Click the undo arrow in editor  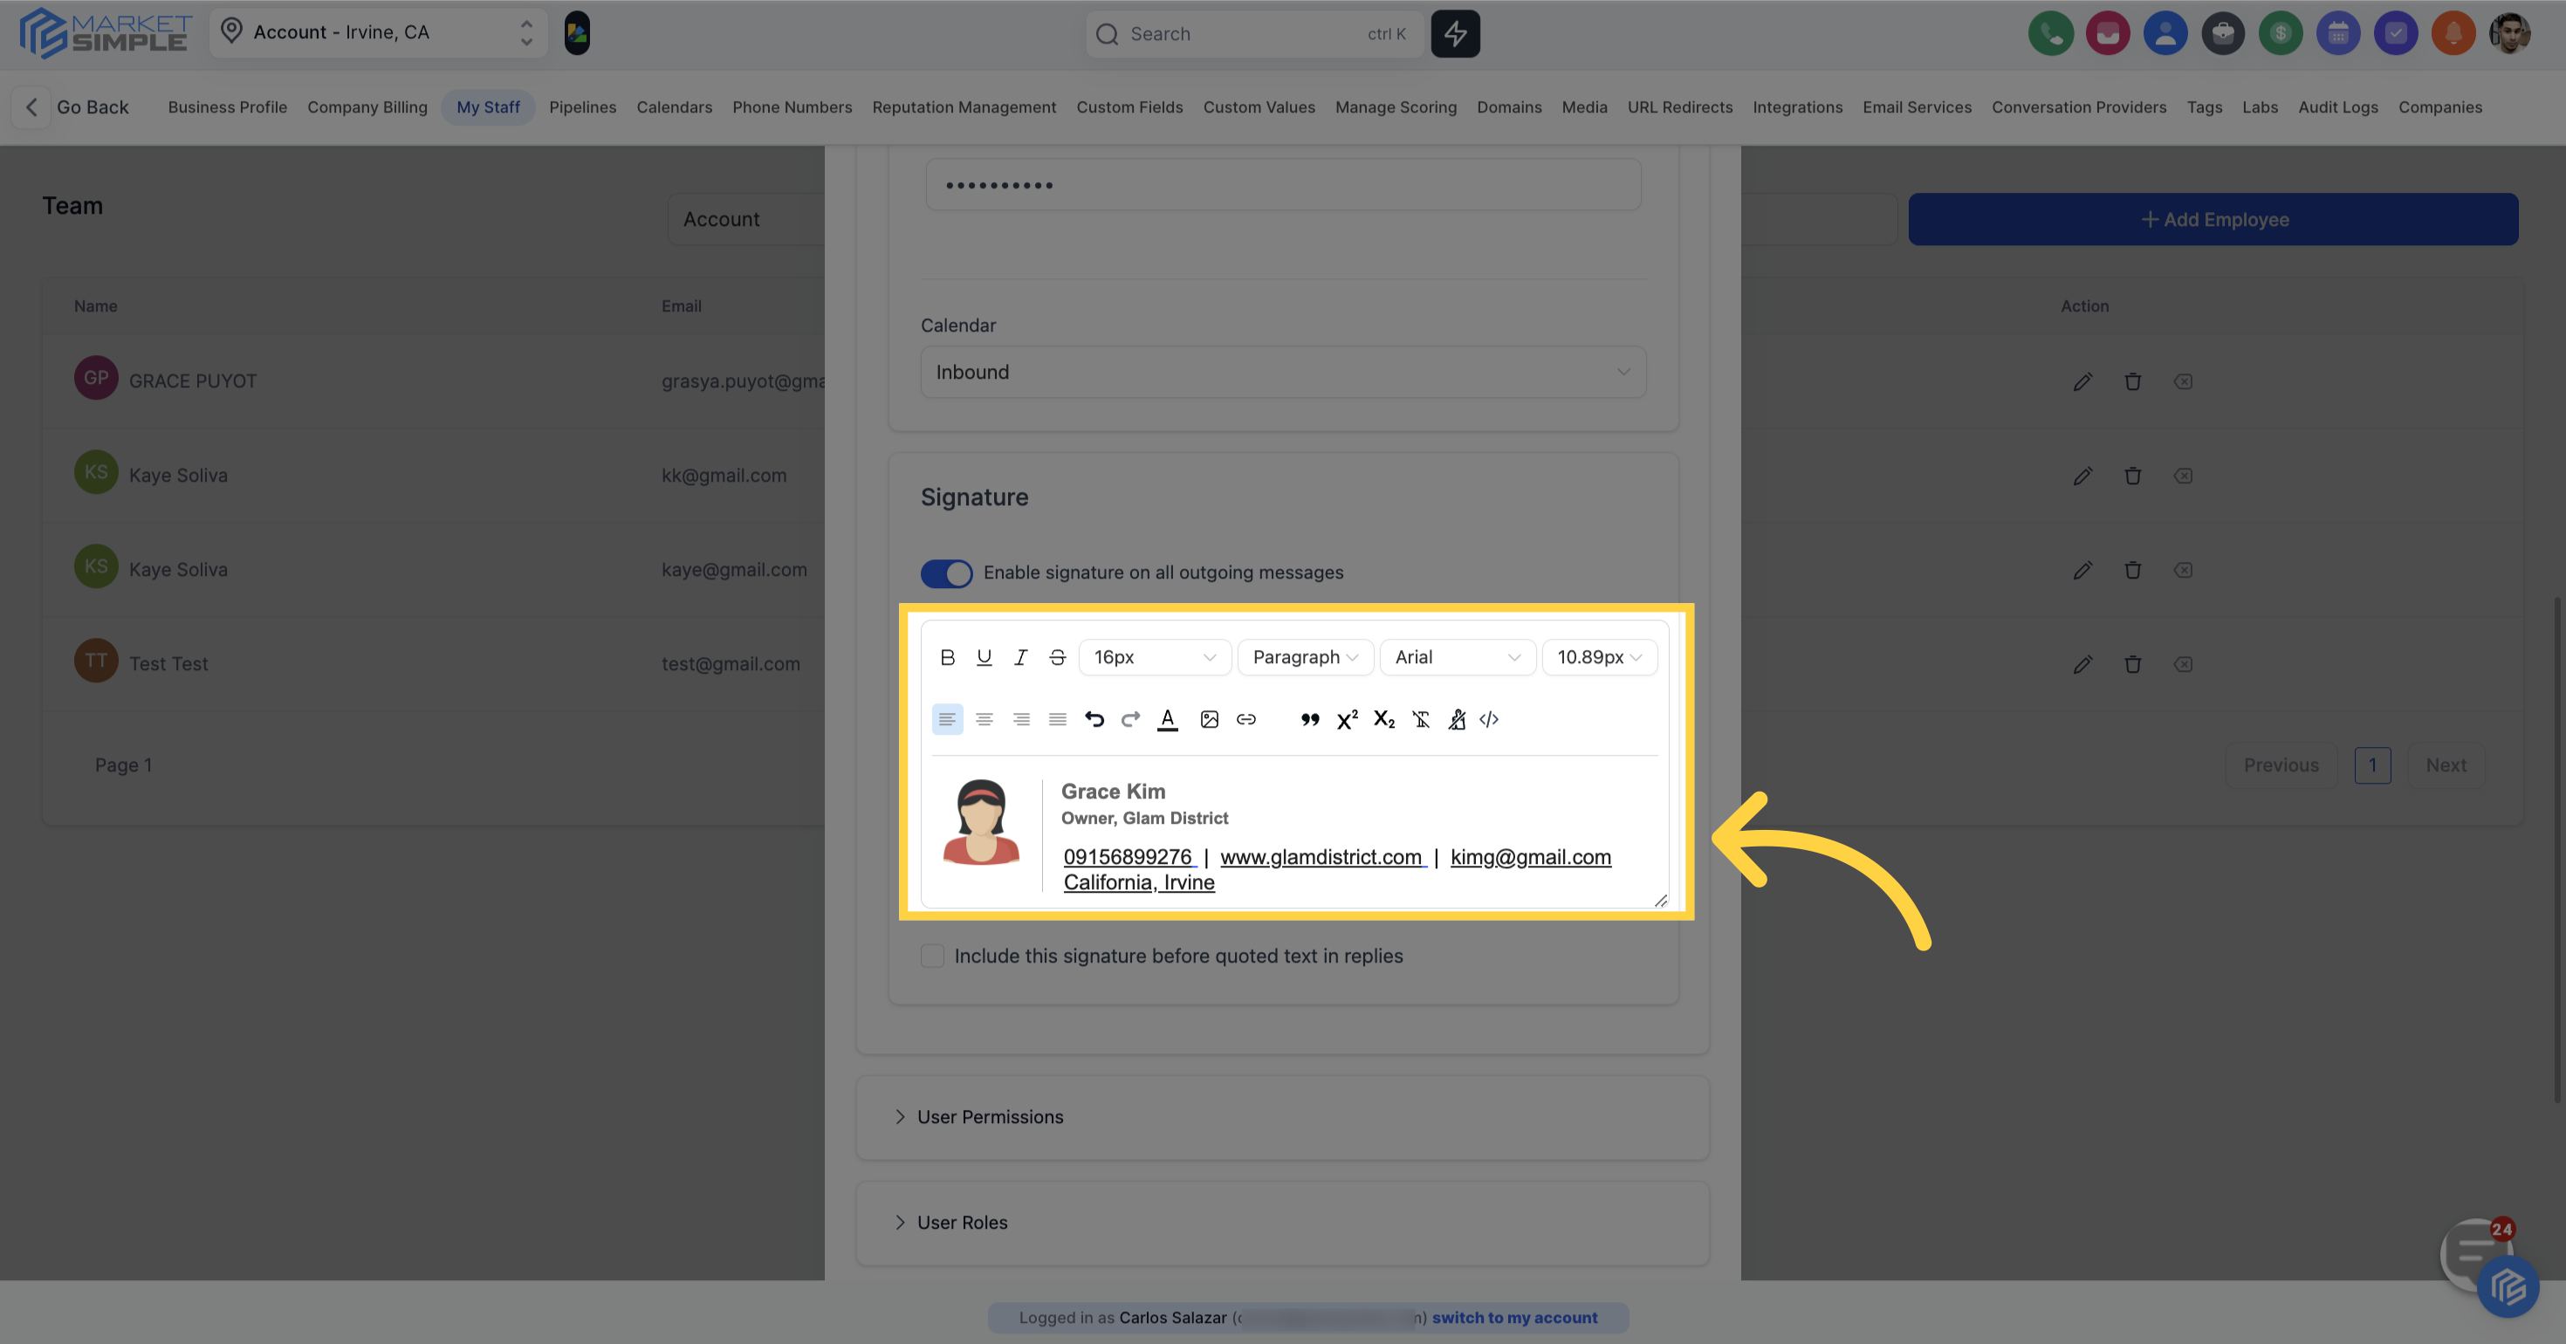click(x=1094, y=719)
